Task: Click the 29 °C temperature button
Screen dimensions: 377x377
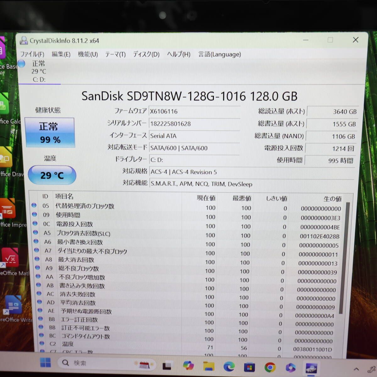Action: click(x=52, y=175)
